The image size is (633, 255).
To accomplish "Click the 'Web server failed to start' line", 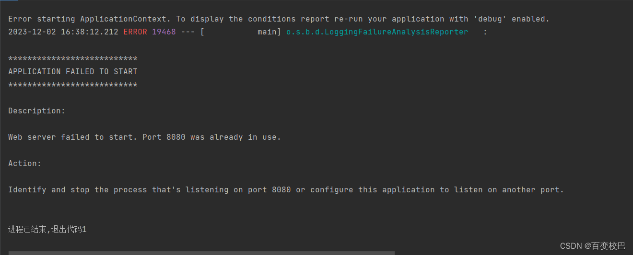I will (x=144, y=137).
